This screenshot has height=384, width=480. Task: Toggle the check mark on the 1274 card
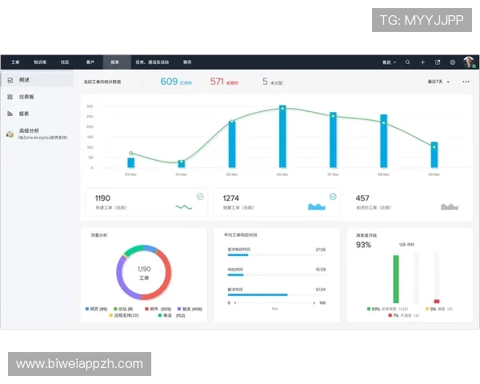pos(333,197)
